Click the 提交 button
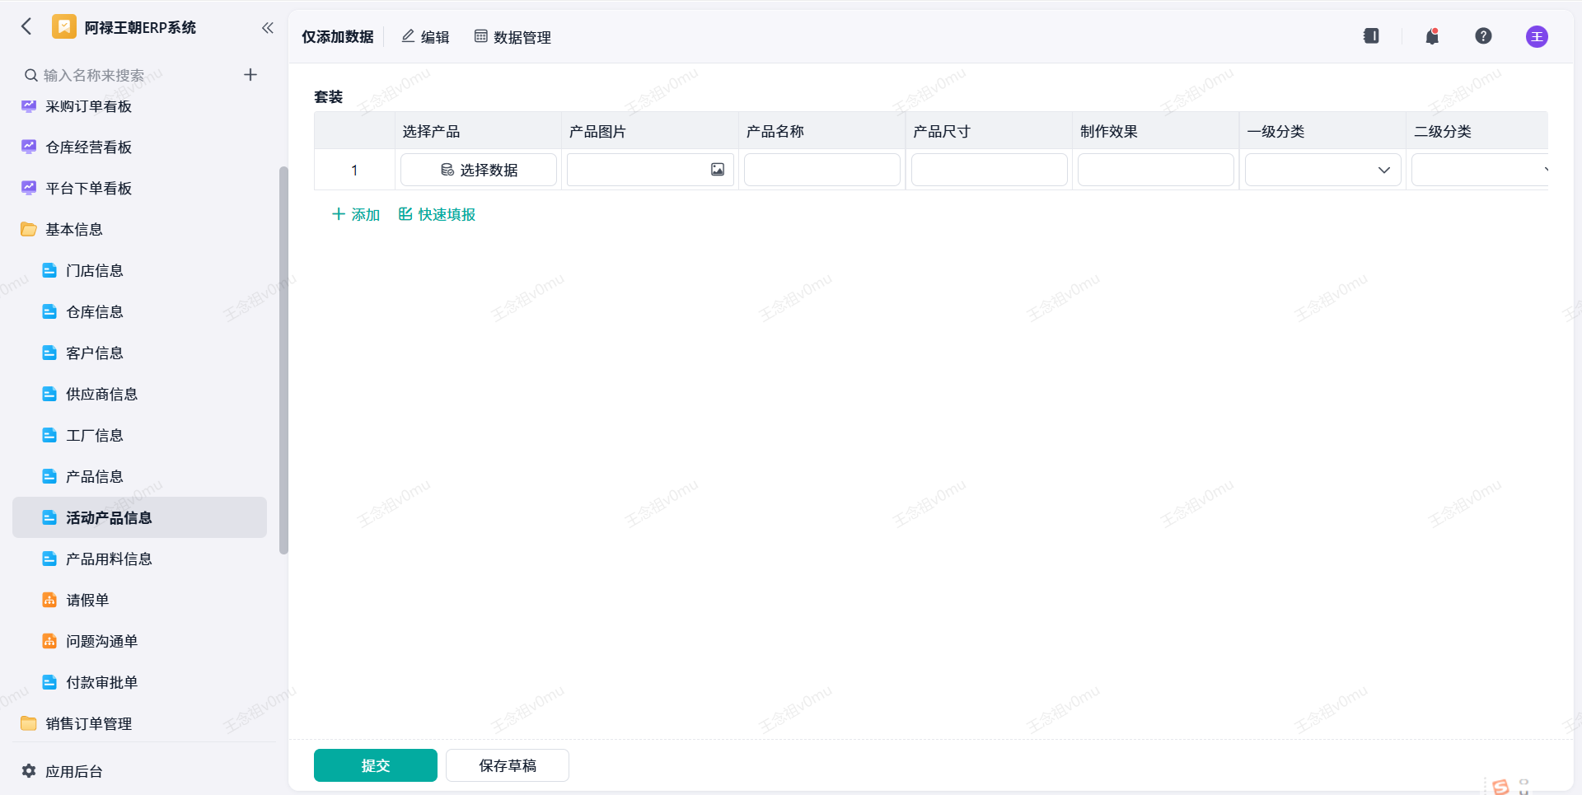The image size is (1582, 795). (376, 765)
